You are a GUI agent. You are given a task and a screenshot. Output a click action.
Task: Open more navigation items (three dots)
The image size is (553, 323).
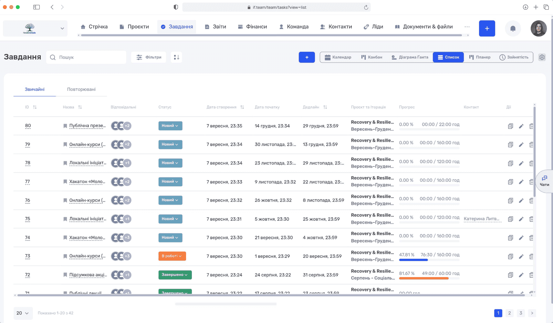coord(467,27)
